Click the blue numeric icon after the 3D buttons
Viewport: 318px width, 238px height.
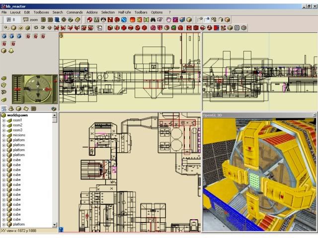point(57,20)
